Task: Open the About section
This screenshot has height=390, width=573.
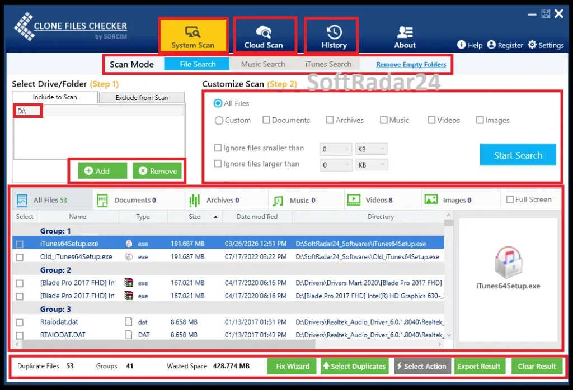Action: click(x=405, y=37)
